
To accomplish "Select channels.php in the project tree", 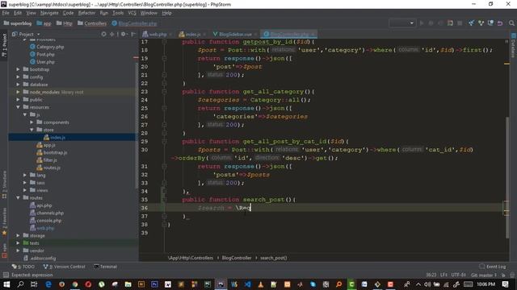I will pyautogui.click(x=47, y=213).
